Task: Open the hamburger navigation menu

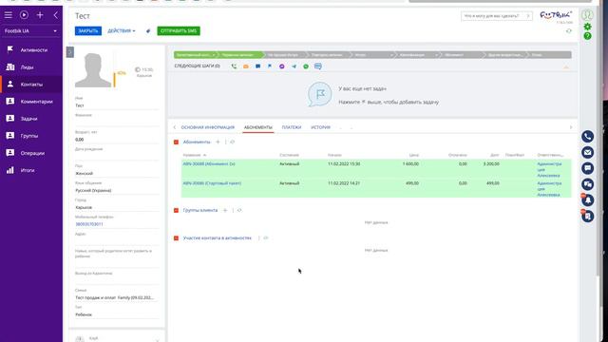Action: pyautogui.click(x=9, y=15)
